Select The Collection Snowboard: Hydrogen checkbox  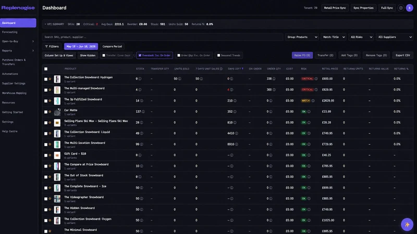46,79
